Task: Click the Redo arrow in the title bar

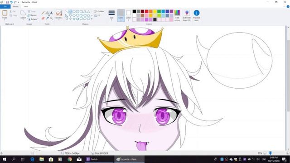Action: point(15,2)
